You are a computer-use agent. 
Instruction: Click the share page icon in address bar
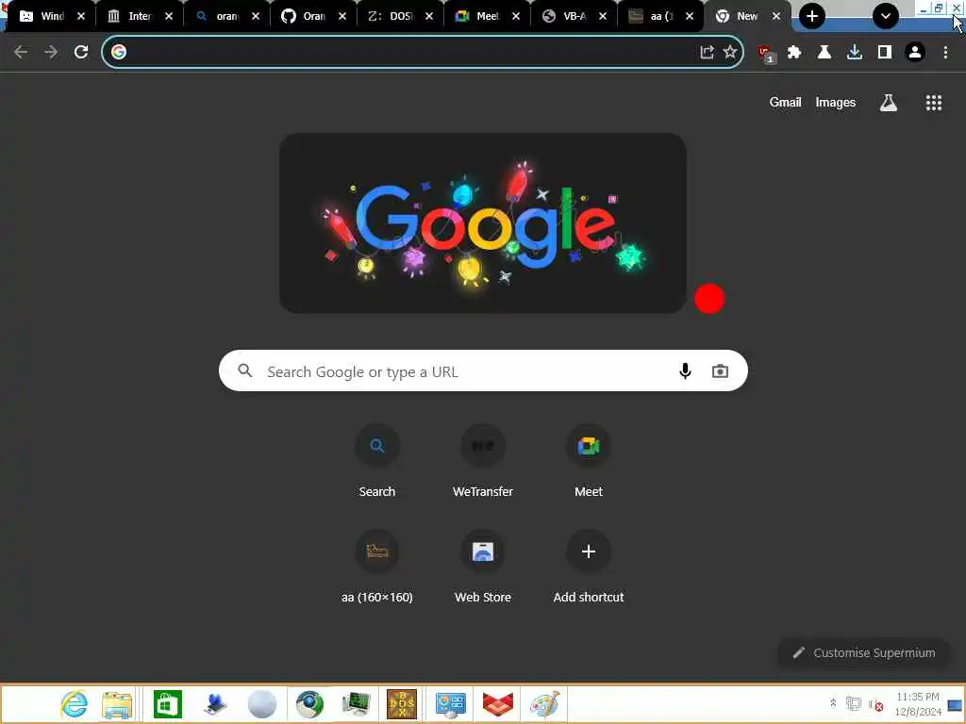(x=708, y=53)
